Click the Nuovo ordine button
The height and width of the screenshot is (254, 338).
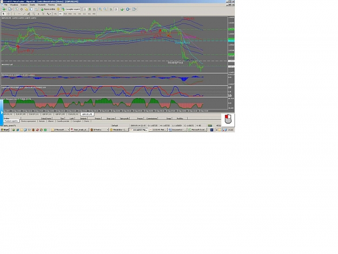click(48, 9)
